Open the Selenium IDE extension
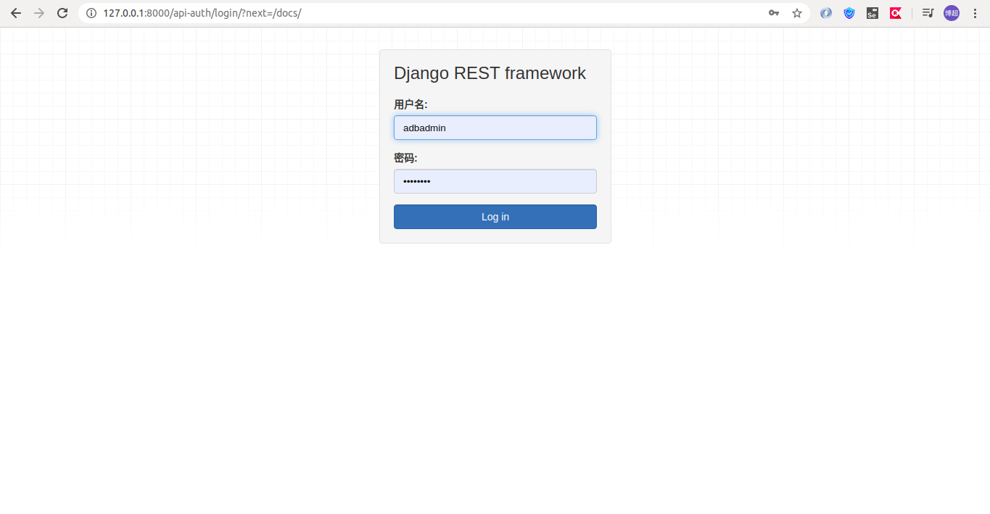Image resolution: width=990 pixels, height=514 pixels. tap(873, 13)
